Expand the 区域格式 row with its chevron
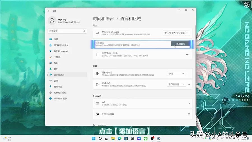The height and width of the screenshot is (142, 252). pyautogui.click(x=189, y=84)
